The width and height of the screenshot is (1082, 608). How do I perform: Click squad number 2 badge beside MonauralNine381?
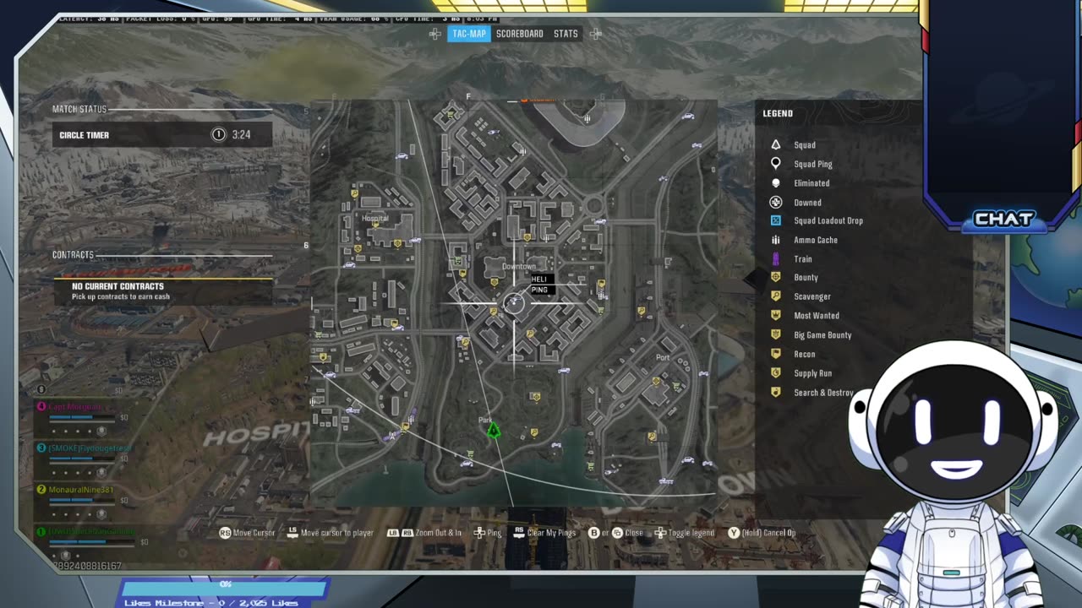pos(41,490)
